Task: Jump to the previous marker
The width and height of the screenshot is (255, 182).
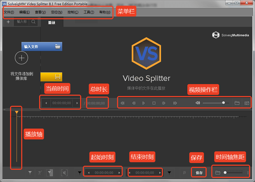Action: [x=123, y=103]
